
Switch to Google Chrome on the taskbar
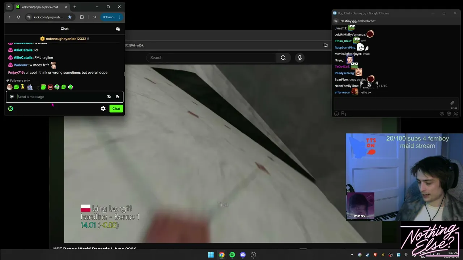coord(221,255)
